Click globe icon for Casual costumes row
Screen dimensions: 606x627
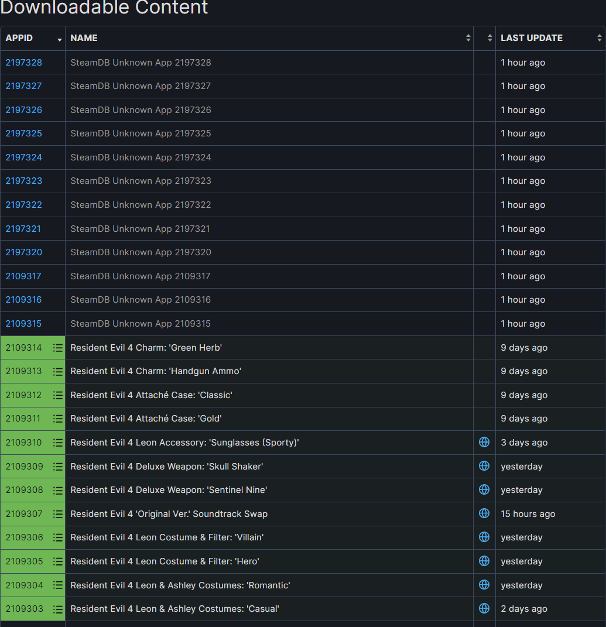click(x=484, y=608)
